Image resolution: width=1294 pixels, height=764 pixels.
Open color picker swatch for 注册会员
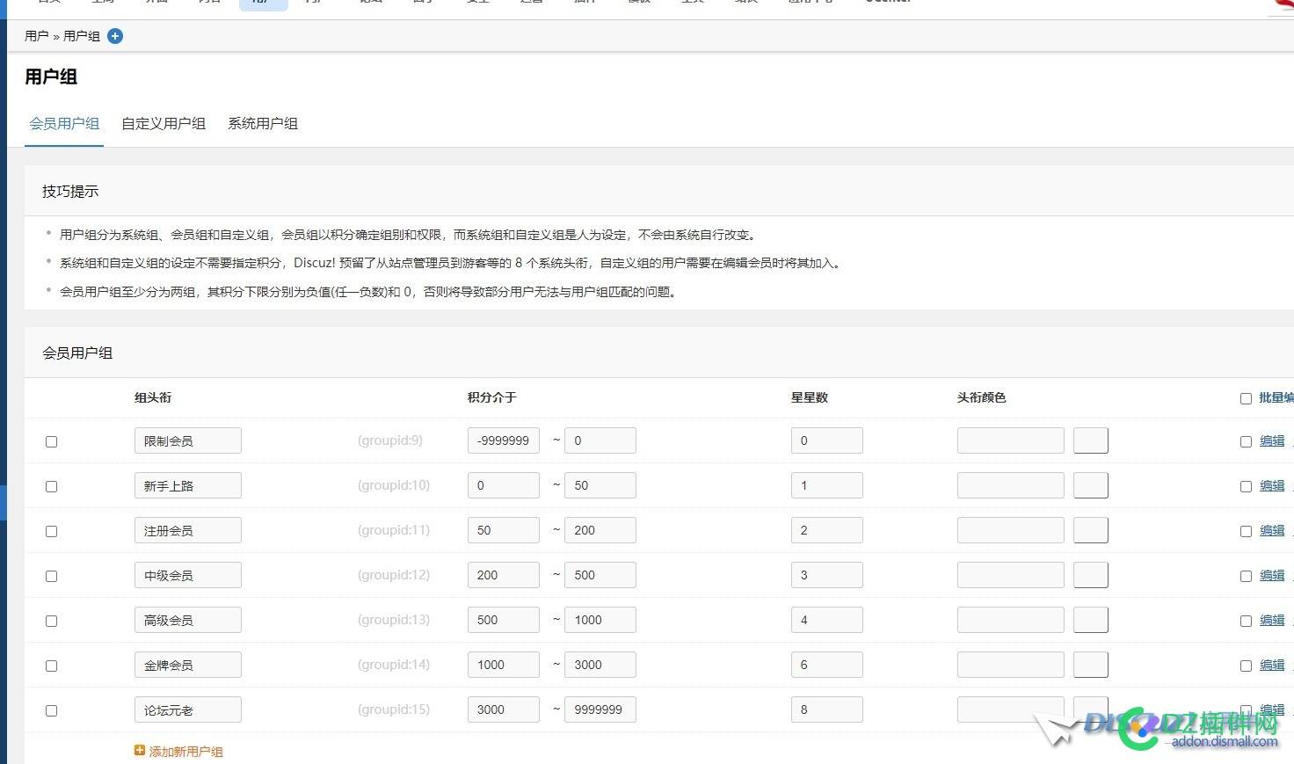click(1091, 530)
